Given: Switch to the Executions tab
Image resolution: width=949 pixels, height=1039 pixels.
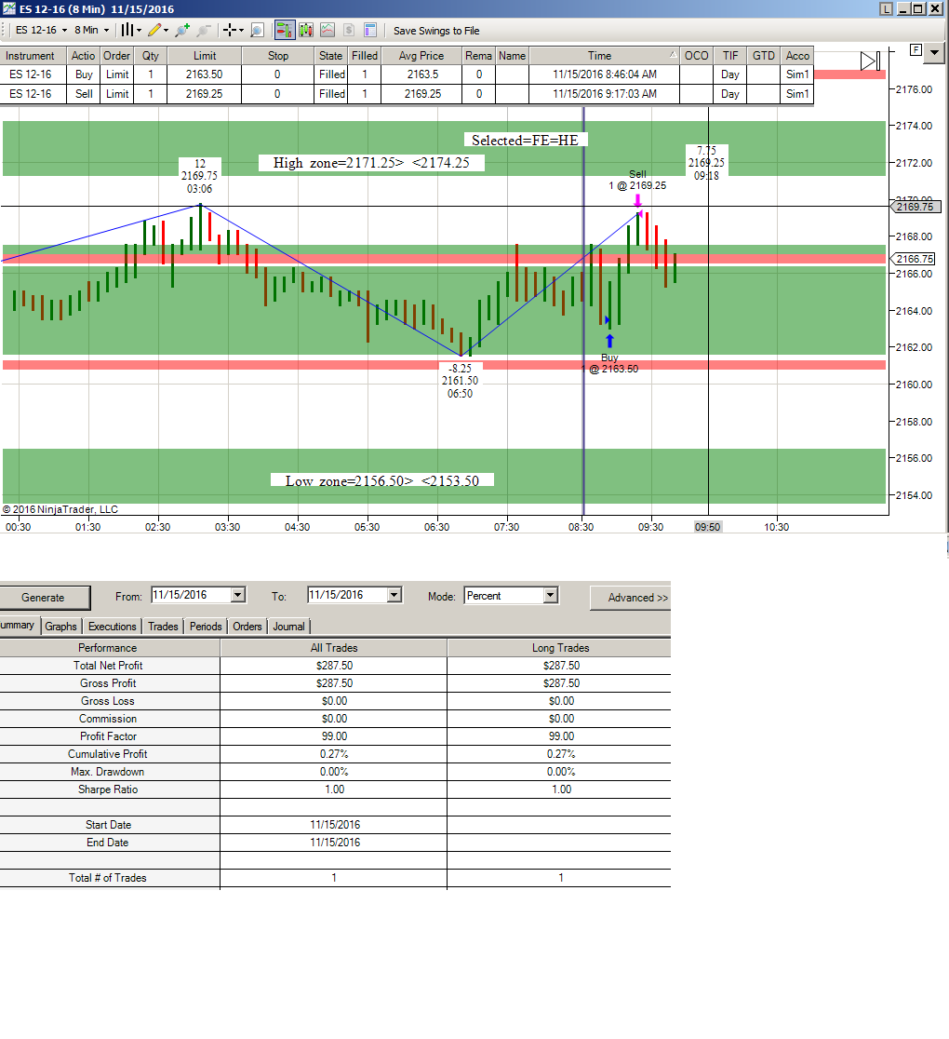Looking at the screenshot, I should click(112, 627).
